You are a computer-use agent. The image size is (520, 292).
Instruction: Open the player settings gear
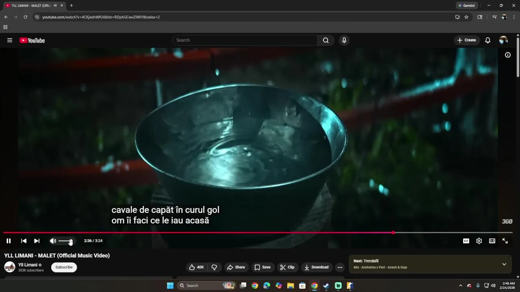coord(479,241)
